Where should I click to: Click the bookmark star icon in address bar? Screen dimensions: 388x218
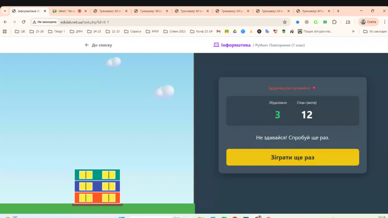pyautogui.click(x=285, y=22)
